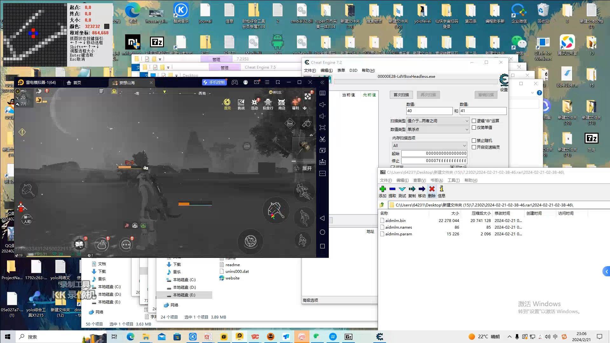Open mail icon in emulator title bar
The image size is (610, 343).
(x=256, y=82)
